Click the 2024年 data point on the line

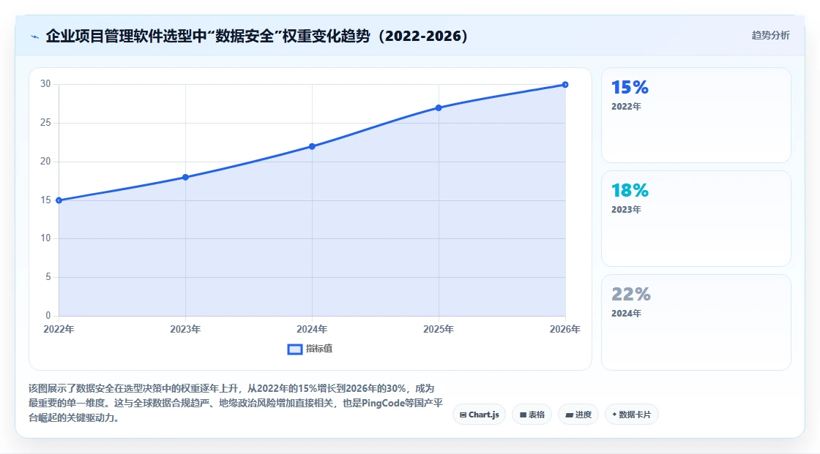pyautogui.click(x=312, y=146)
